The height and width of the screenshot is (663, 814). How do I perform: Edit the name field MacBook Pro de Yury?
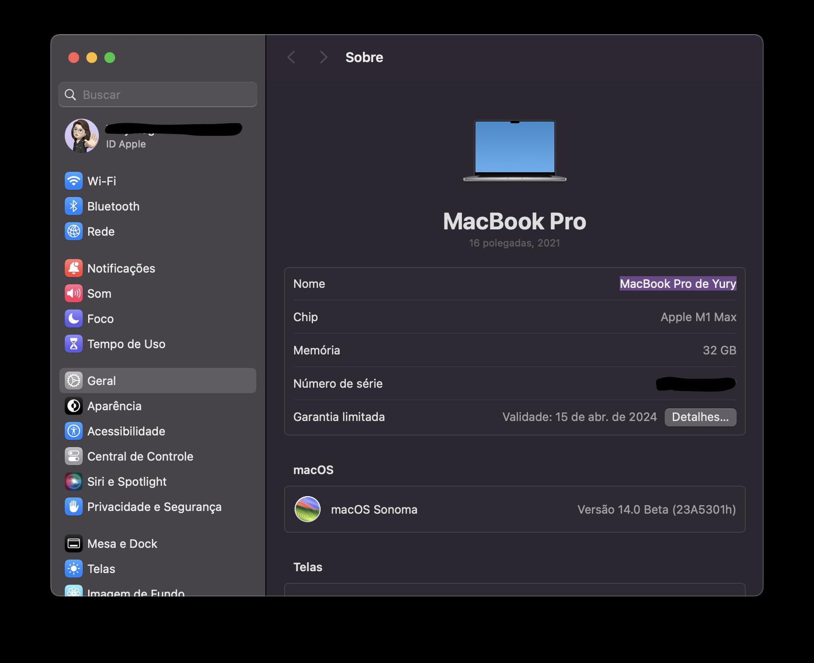pos(678,284)
